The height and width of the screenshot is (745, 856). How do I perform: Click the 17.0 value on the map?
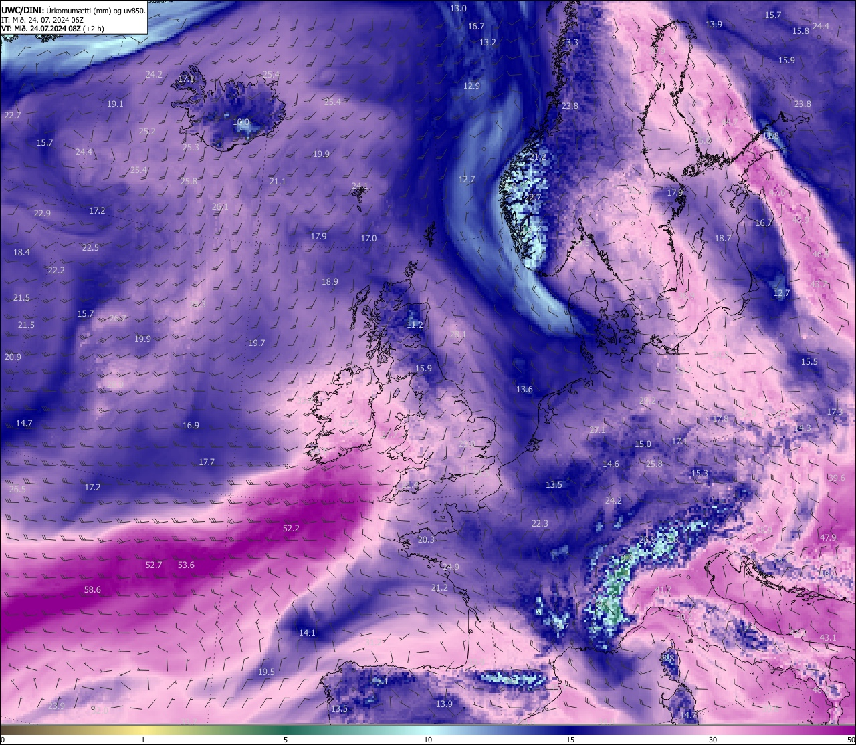[x=368, y=238]
